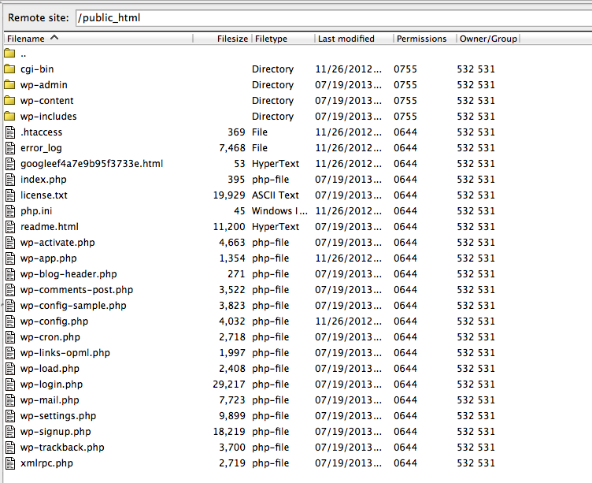This screenshot has height=483, width=592.
Task: Click the wp-mail.php file icon
Action: pyautogui.click(x=10, y=399)
